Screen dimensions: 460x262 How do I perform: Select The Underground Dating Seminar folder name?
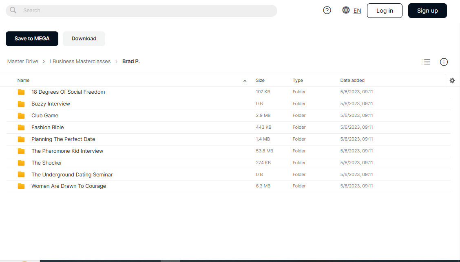72,175
